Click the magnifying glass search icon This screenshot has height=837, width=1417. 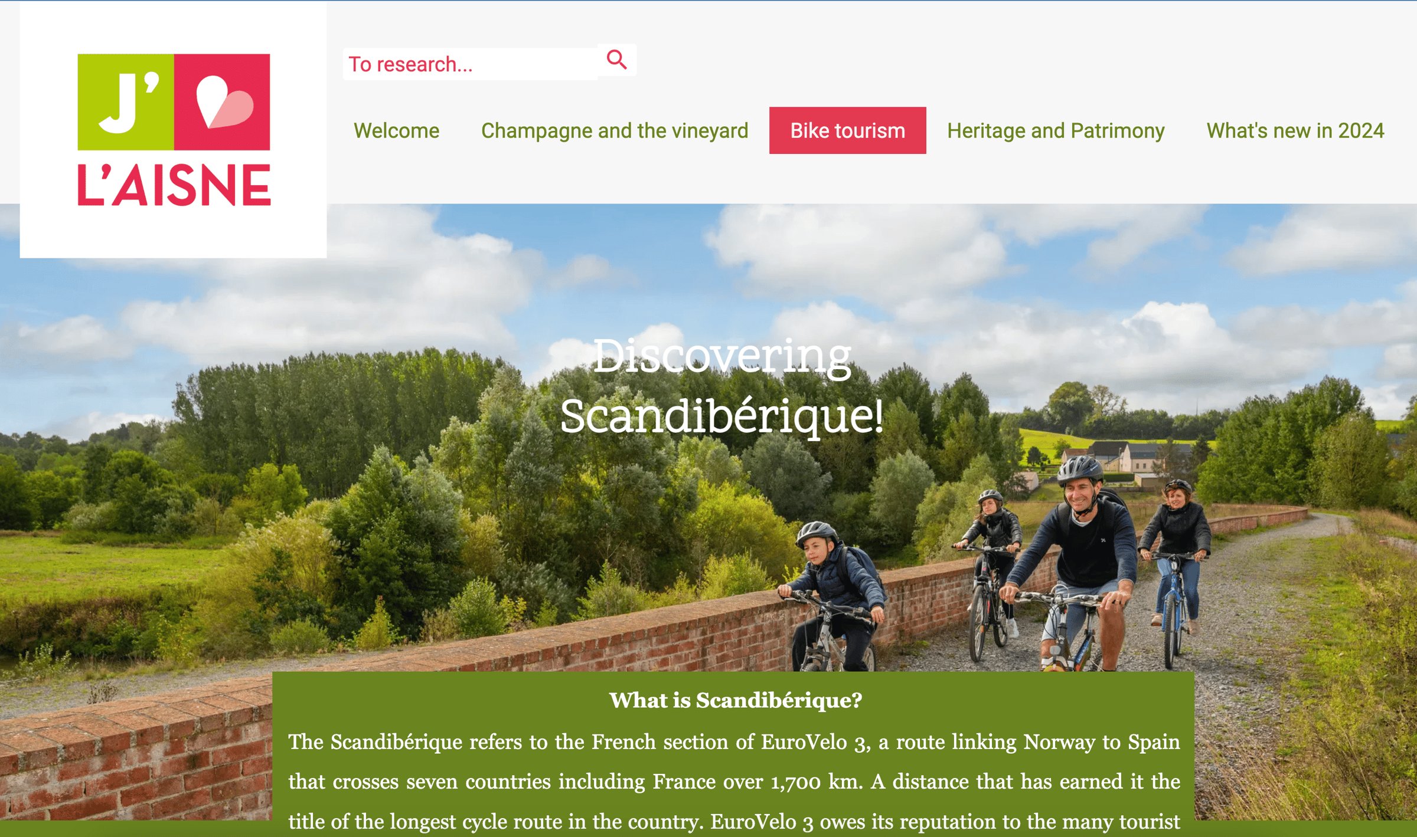[616, 60]
